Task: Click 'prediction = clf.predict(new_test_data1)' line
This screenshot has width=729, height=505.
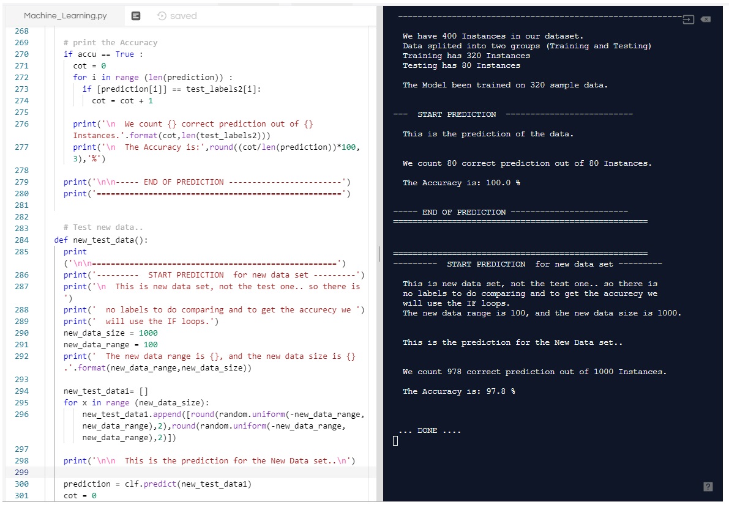Action: 157,484
